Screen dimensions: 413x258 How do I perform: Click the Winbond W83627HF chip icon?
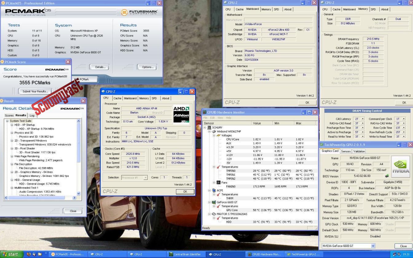(x=214, y=131)
